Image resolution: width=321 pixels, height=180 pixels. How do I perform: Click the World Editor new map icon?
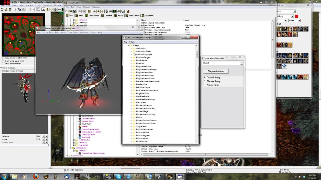2,9
